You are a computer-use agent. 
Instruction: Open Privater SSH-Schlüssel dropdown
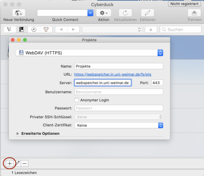coord(119,117)
